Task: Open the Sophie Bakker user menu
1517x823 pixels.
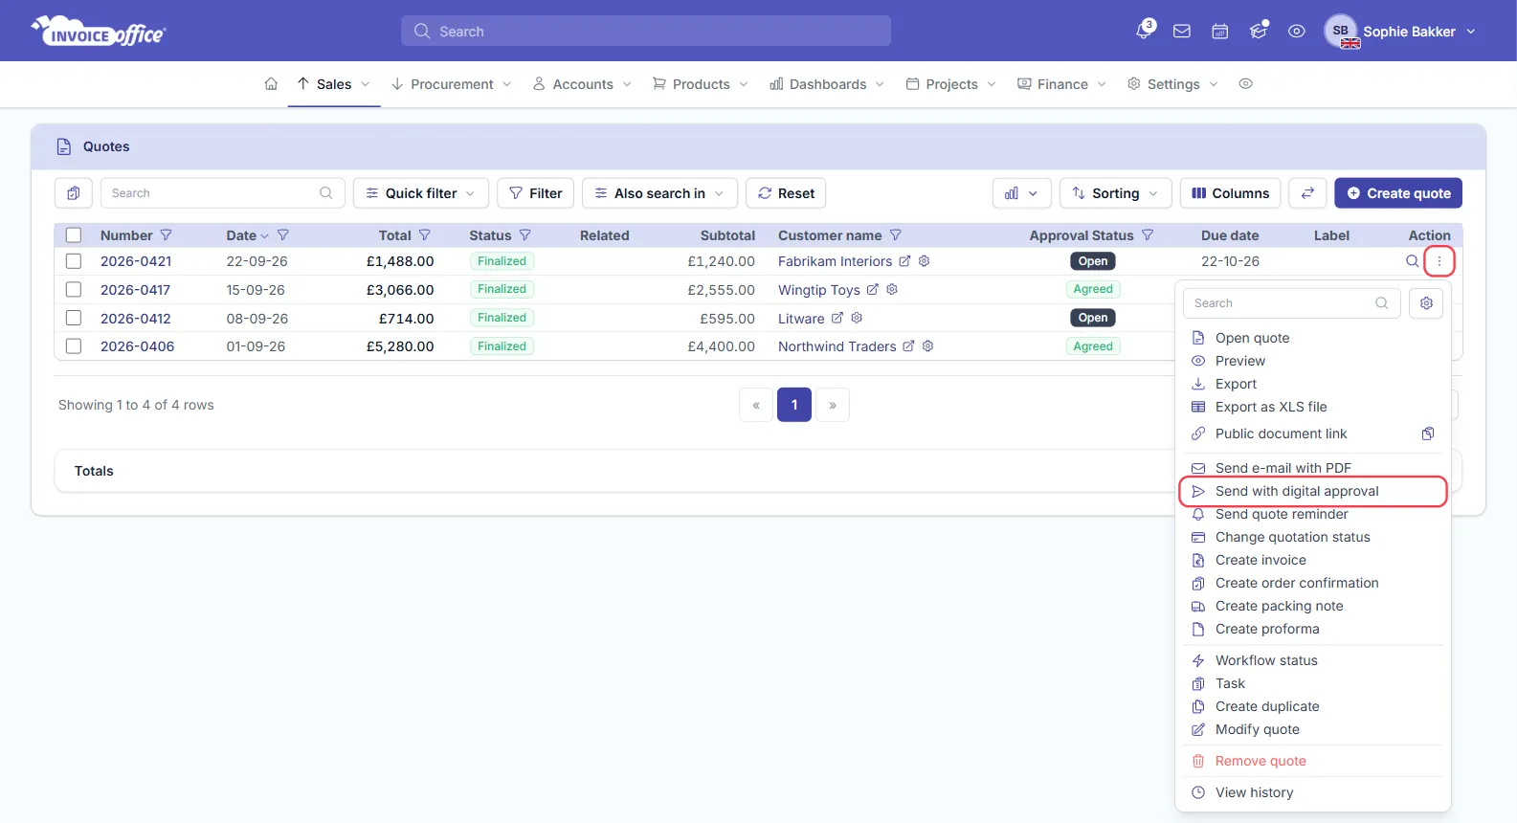Action: click(1400, 32)
